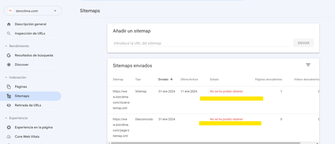Viewport: 335px width, 144px height.
Task: Sort by the Enviado column header
Action: point(163,80)
